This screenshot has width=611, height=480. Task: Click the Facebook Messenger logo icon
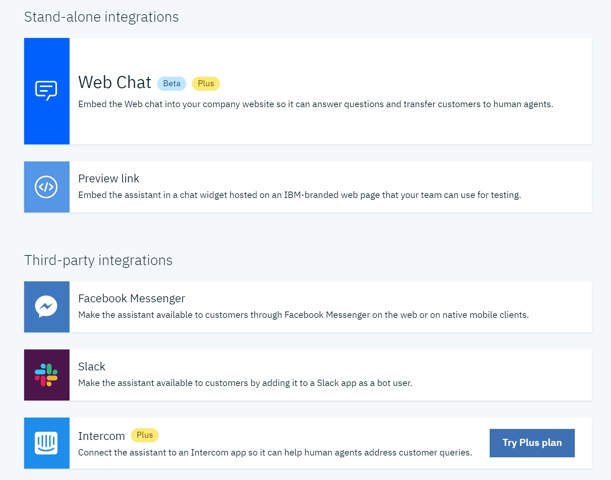click(46, 307)
